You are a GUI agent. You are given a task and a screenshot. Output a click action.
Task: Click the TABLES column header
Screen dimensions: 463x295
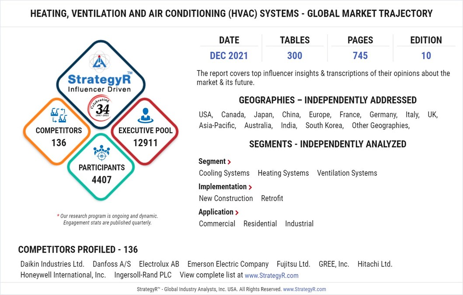point(295,40)
